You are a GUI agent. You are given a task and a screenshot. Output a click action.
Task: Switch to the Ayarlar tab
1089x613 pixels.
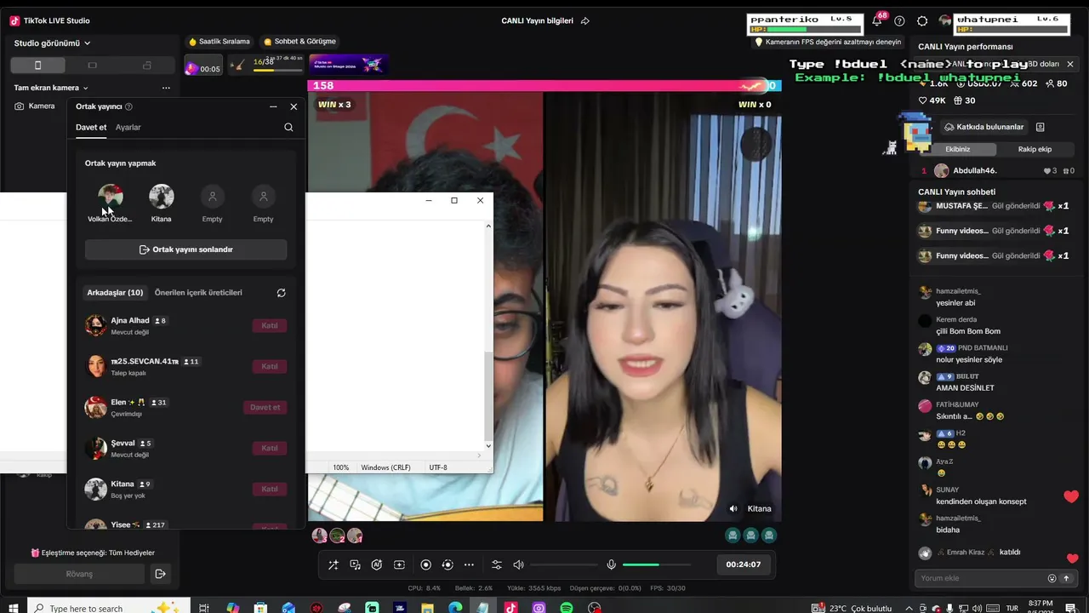[128, 127]
